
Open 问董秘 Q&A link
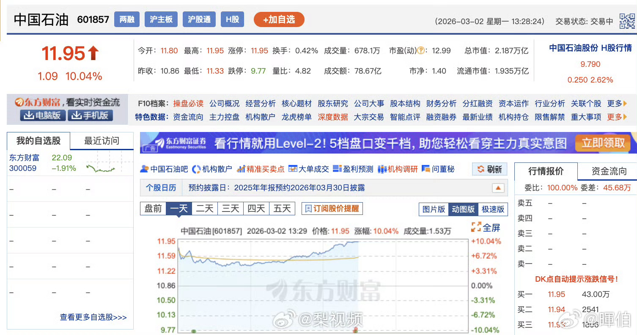tap(438, 169)
